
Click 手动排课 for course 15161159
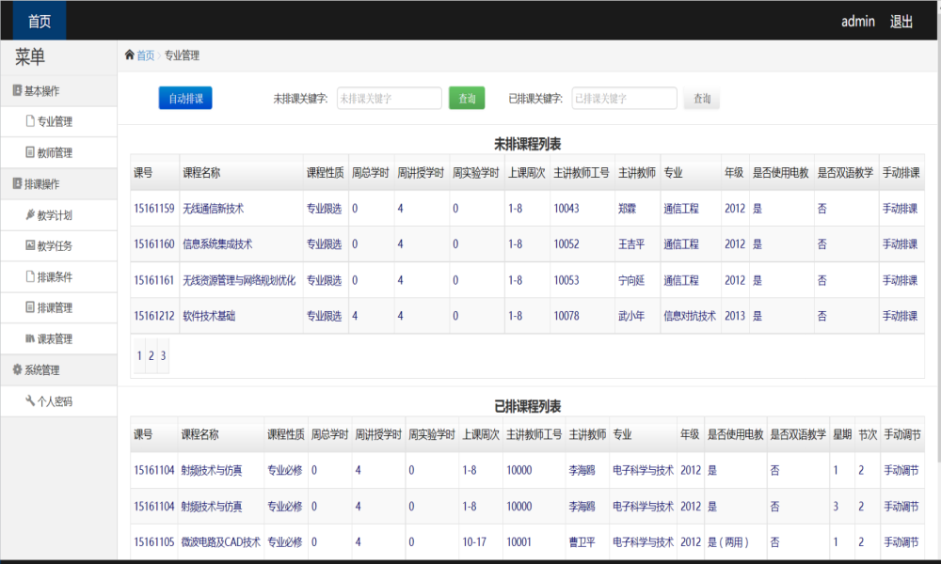(900, 209)
